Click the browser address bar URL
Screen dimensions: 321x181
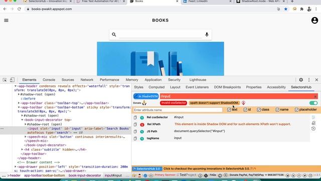[x=52, y=9]
